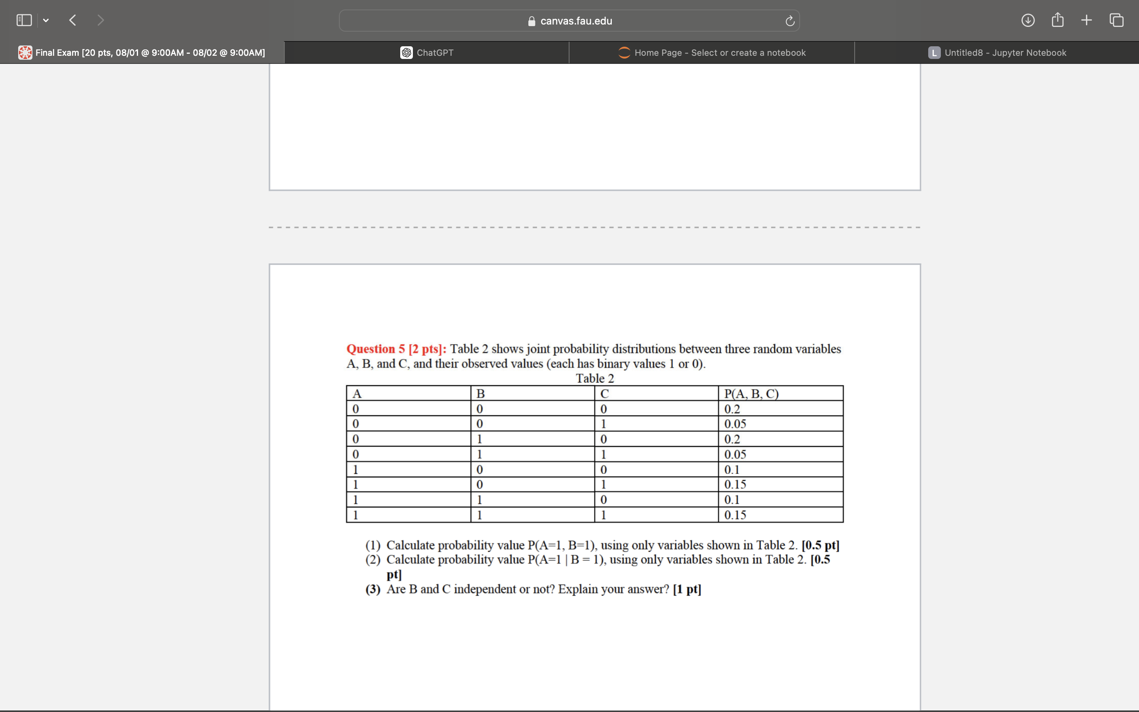Go back to the previous page
This screenshot has height=712, width=1139.
click(72, 20)
